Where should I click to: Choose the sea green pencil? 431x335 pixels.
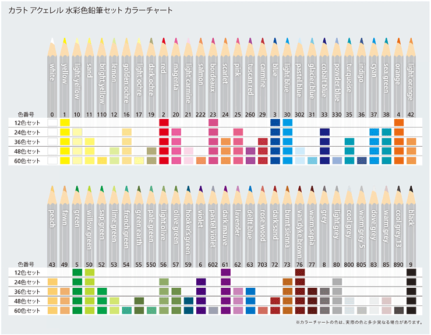tap(387, 76)
